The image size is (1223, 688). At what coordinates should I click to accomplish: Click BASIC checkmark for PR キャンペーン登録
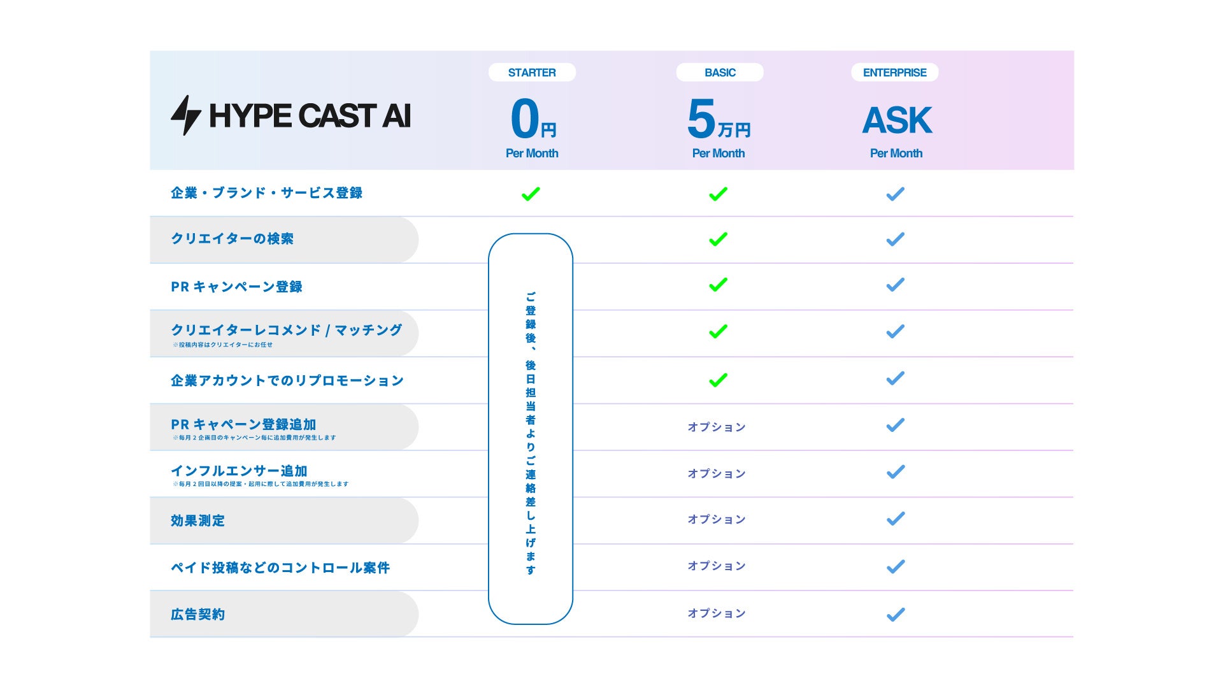coord(718,285)
